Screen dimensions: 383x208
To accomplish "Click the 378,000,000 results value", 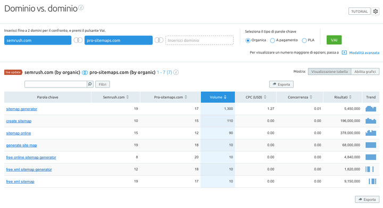I will [350, 133].
